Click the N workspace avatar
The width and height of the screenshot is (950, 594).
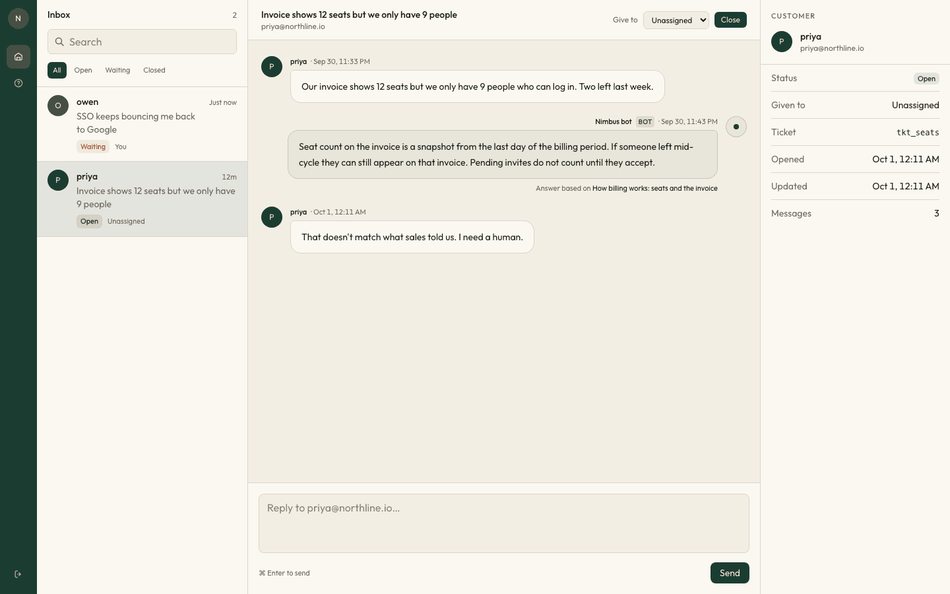tap(18, 18)
